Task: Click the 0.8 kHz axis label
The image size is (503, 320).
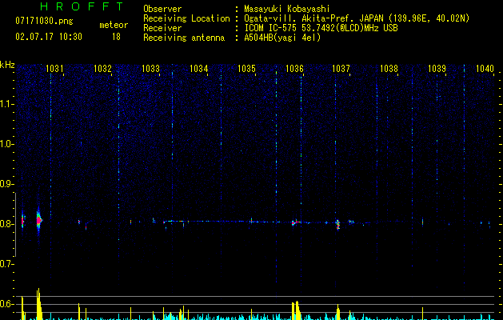Action: pos(6,224)
